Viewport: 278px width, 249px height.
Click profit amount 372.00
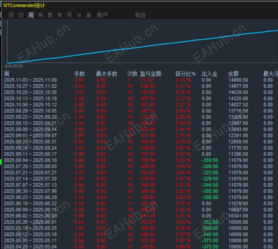[x=148, y=117]
